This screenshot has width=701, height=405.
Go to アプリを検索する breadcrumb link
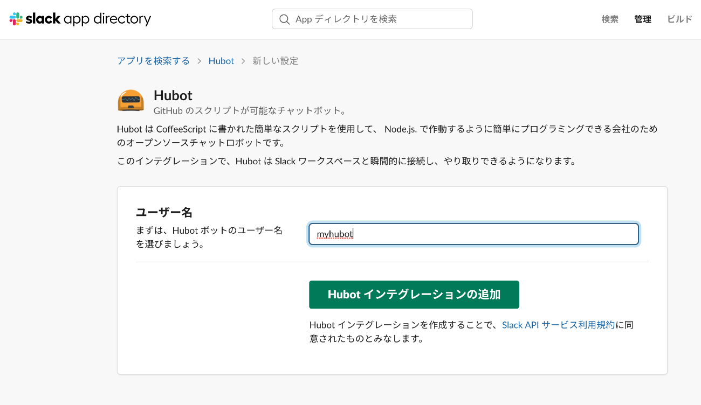pyautogui.click(x=154, y=61)
